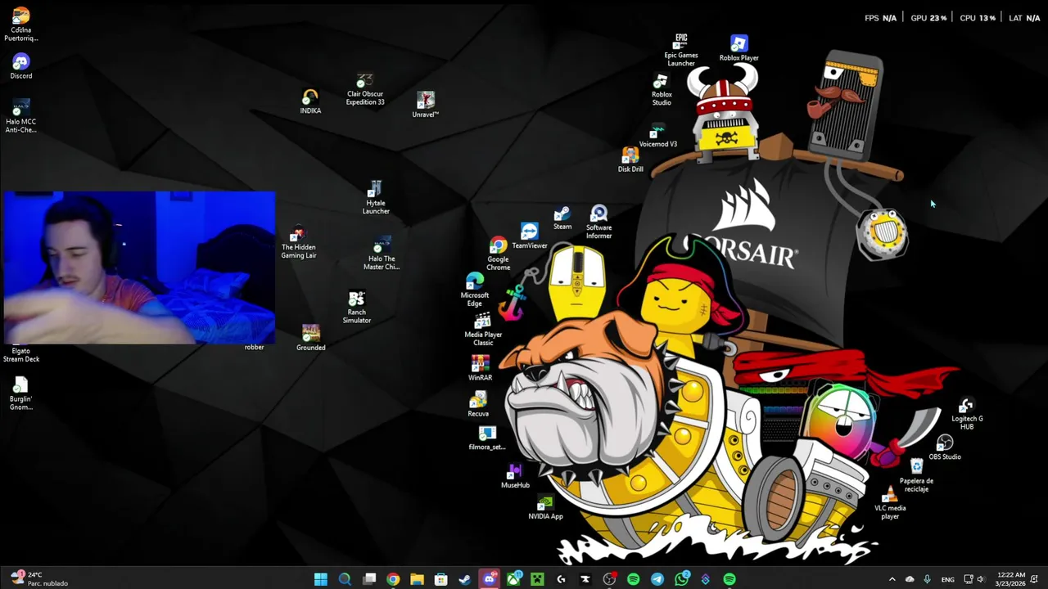The image size is (1048, 589).
Task: Open the Google Chrome desktop shortcut
Action: 498,254
